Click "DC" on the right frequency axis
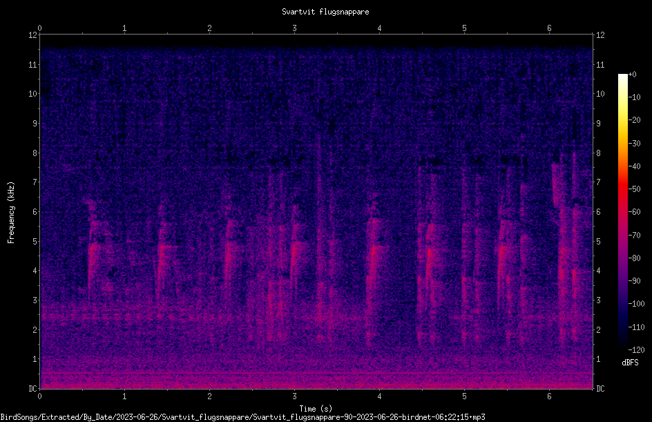Screen dimensions: 652x422 point(600,389)
